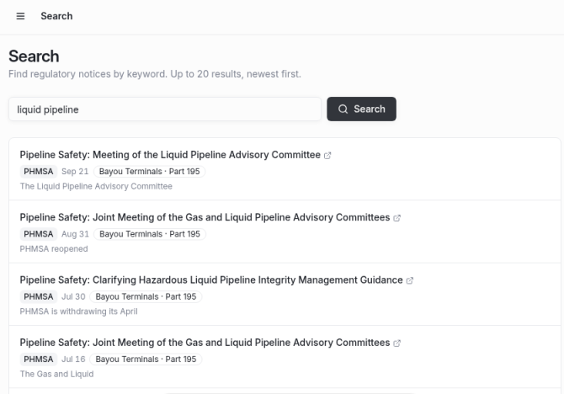This screenshot has width=564, height=394.
Task: Open the Aug 31 Joint Meeting notice title
Action: 205,217
